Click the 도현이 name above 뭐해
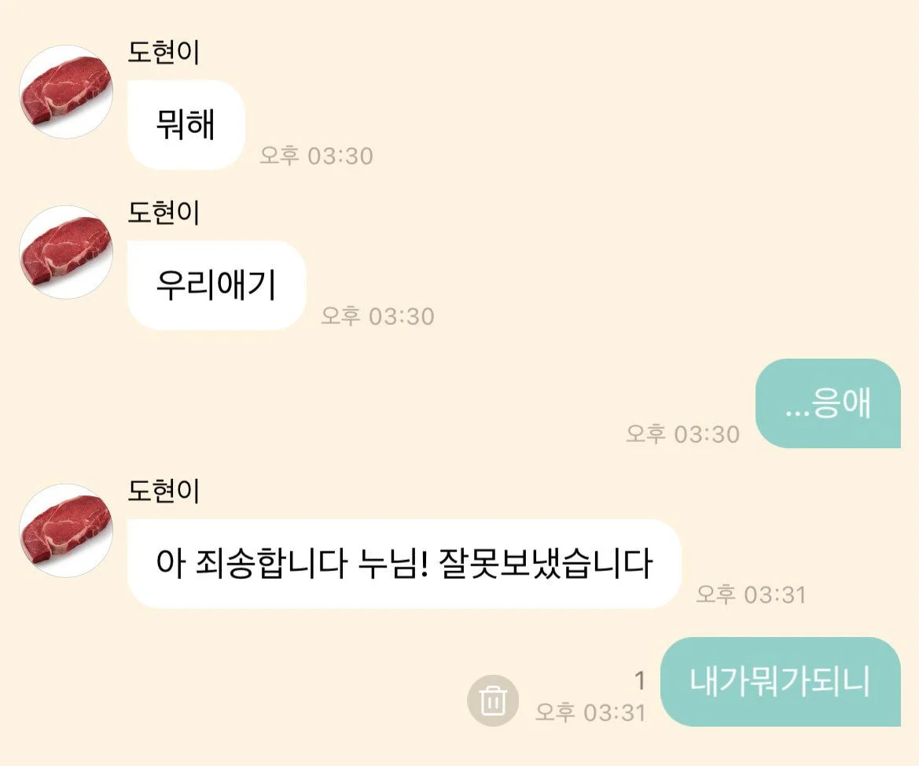Viewport: 919px width, 766px height. tap(164, 52)
